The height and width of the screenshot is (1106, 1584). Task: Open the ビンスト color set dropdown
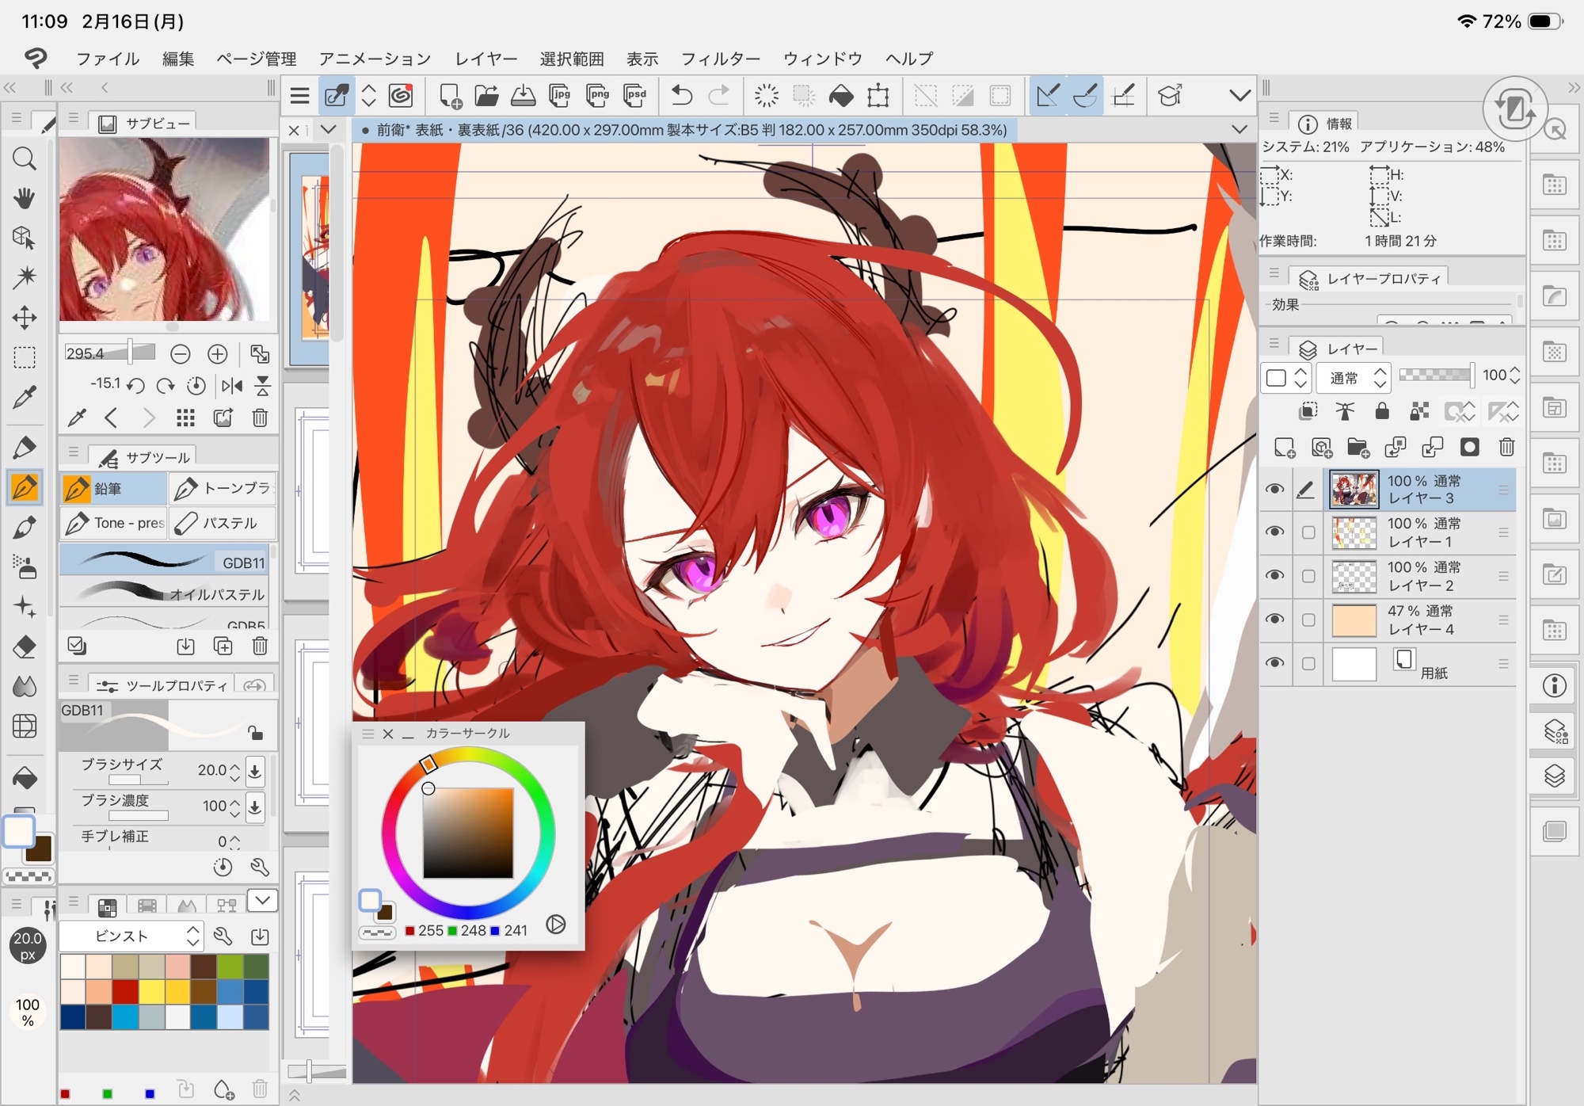pyautogui.click(x=131, y=936)
